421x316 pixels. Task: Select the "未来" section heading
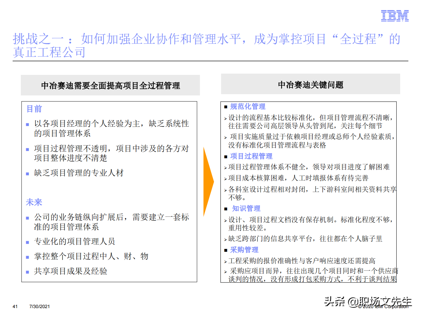34,202
